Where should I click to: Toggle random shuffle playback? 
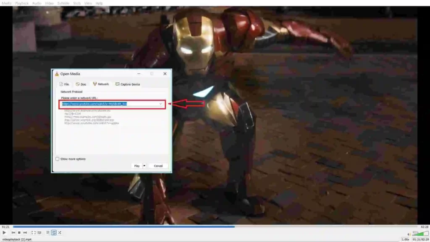[60, 233]
